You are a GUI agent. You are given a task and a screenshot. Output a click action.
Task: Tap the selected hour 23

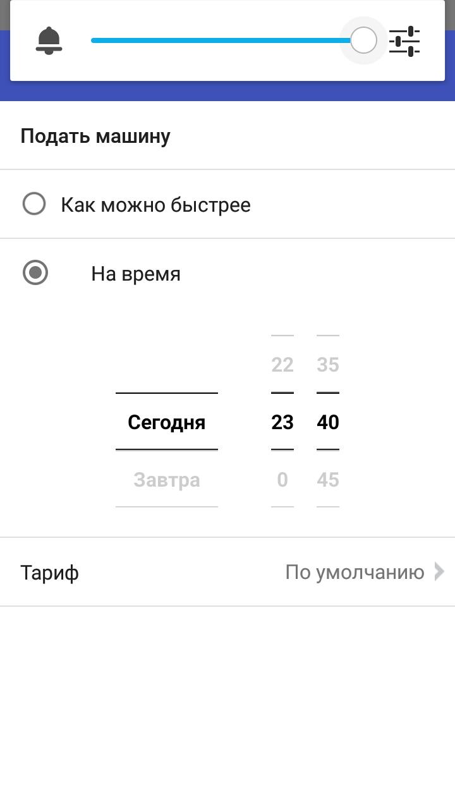[282, 422]
